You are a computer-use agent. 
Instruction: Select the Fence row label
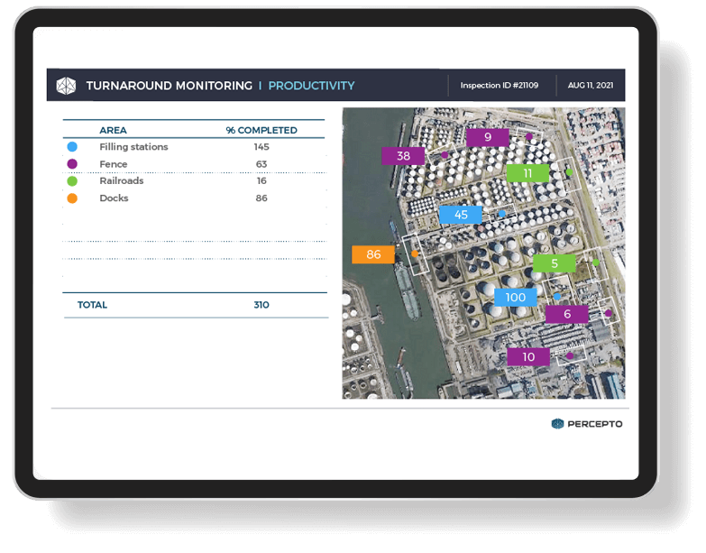(114, 164)
